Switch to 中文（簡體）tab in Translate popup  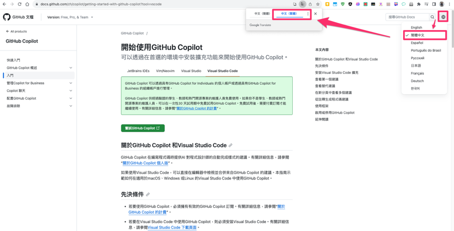point(262,14)
